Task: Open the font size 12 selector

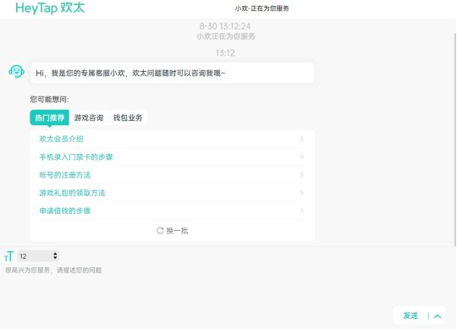Action: [38, 256]
